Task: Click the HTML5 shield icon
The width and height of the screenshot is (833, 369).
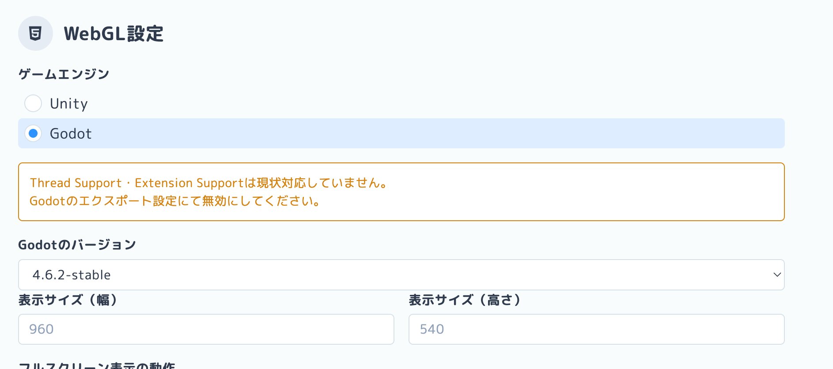Action: (35, 34)
